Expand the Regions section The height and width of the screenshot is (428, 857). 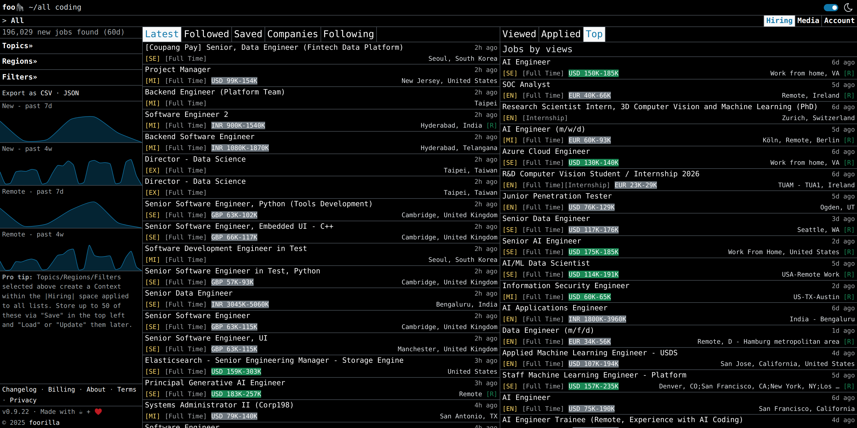(x=20, y=61)
